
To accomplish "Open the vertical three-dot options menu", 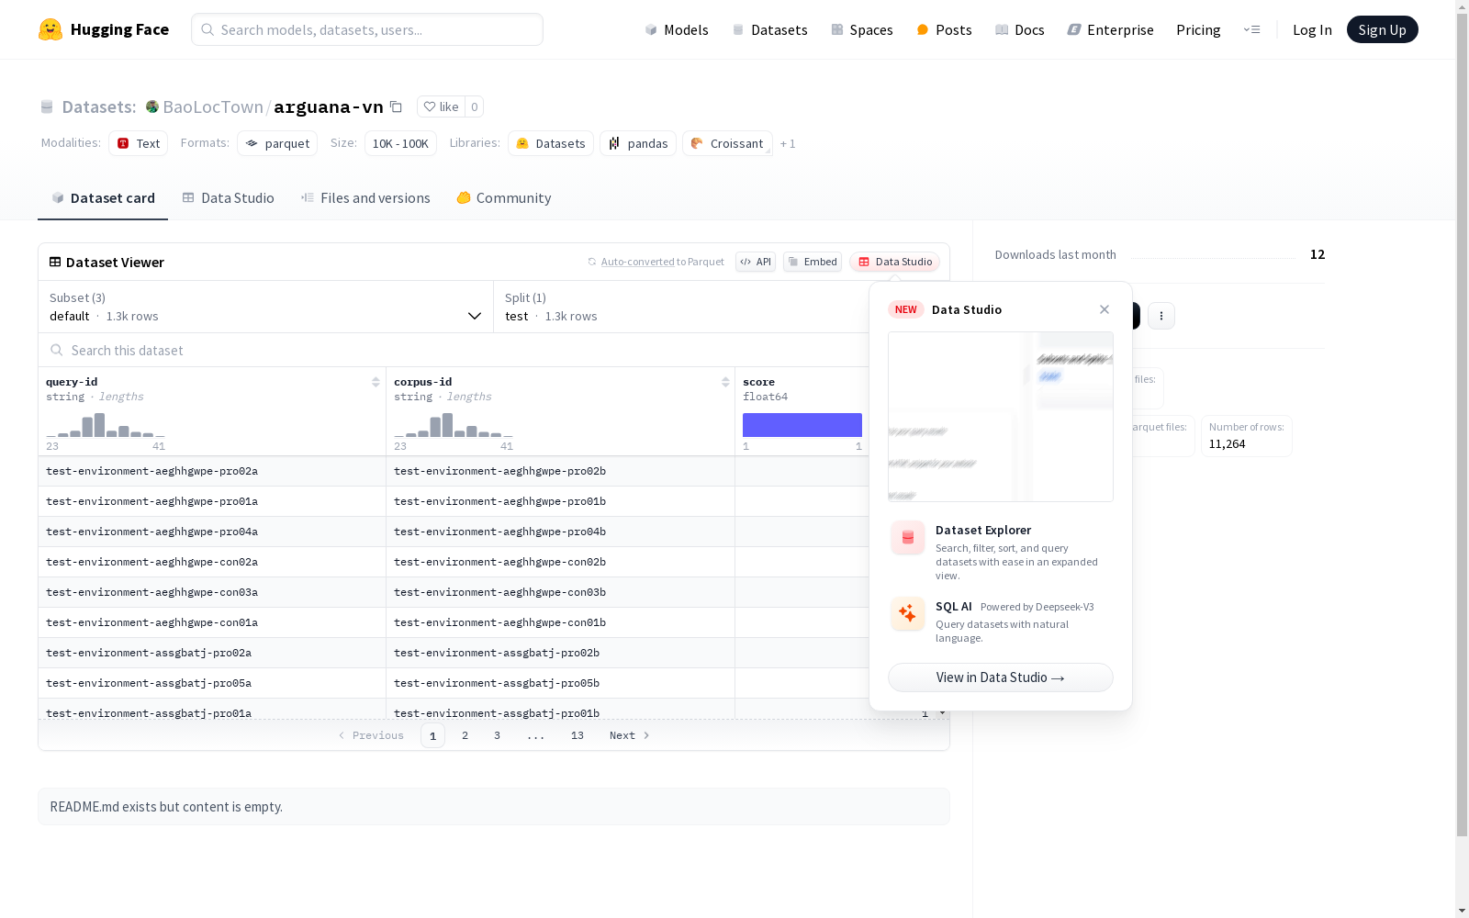I will click(x=1161, y=316).
